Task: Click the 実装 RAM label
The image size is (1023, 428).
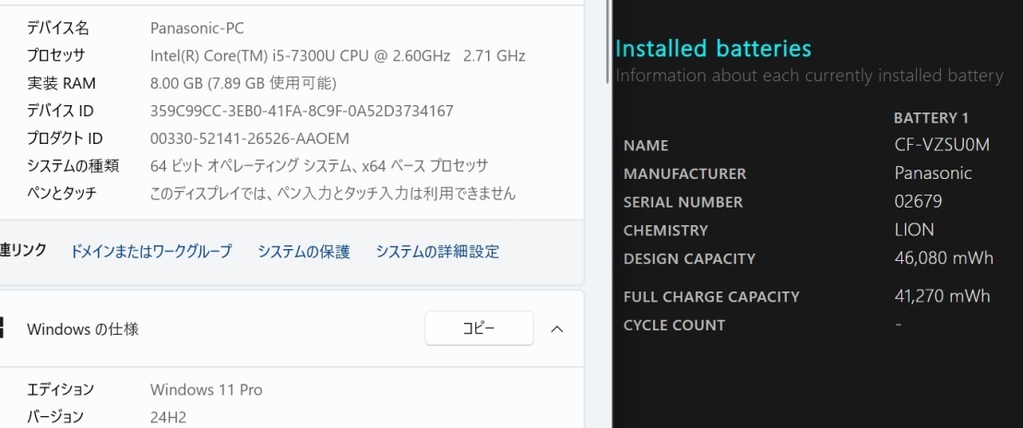Action: point(61,84)
